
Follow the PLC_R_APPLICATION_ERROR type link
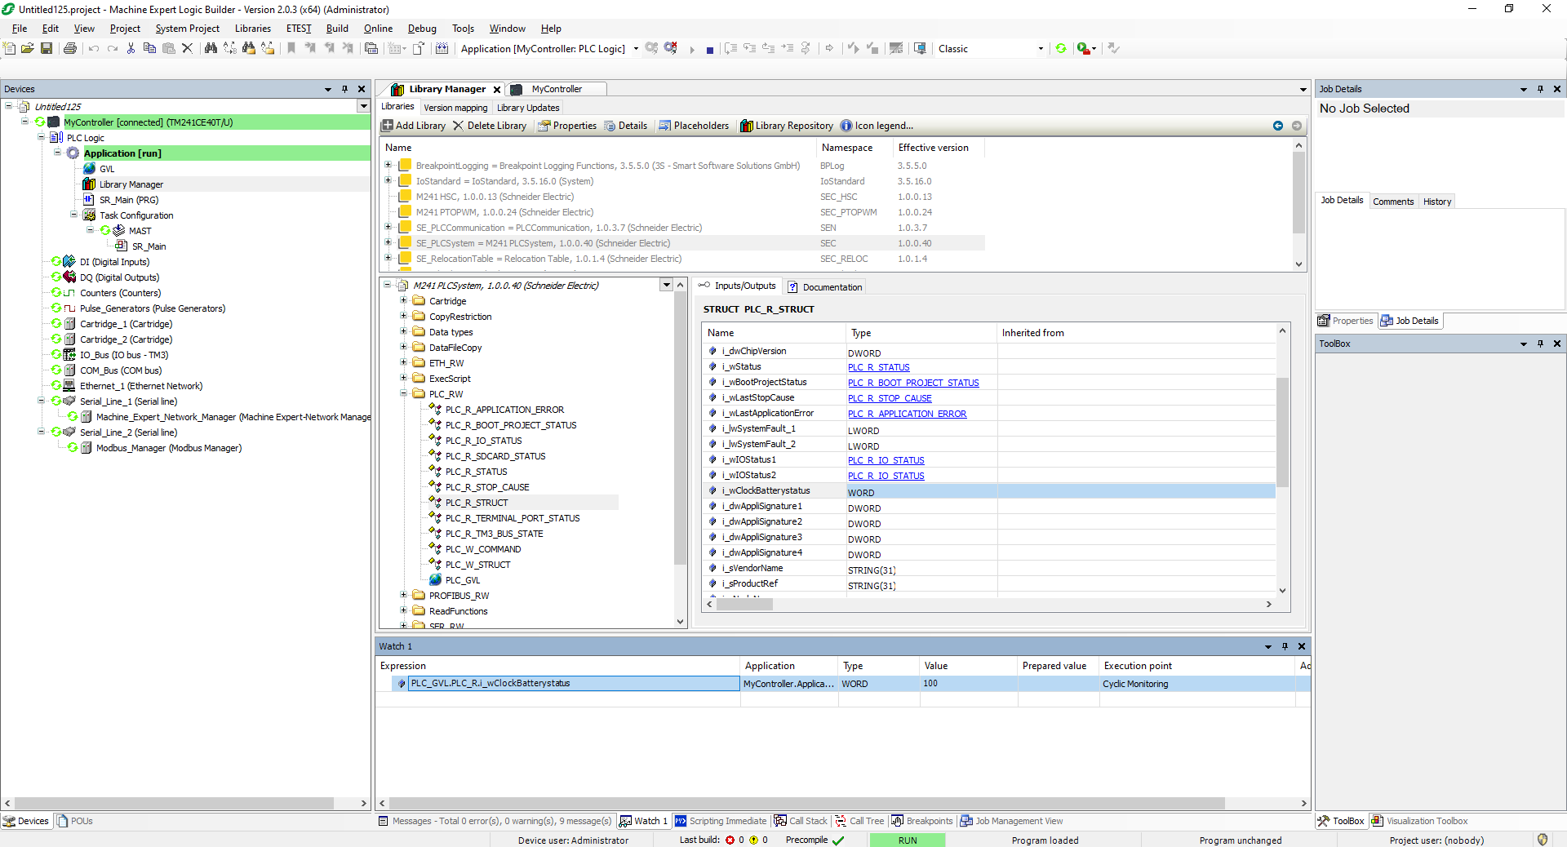[x=907, y=414]
